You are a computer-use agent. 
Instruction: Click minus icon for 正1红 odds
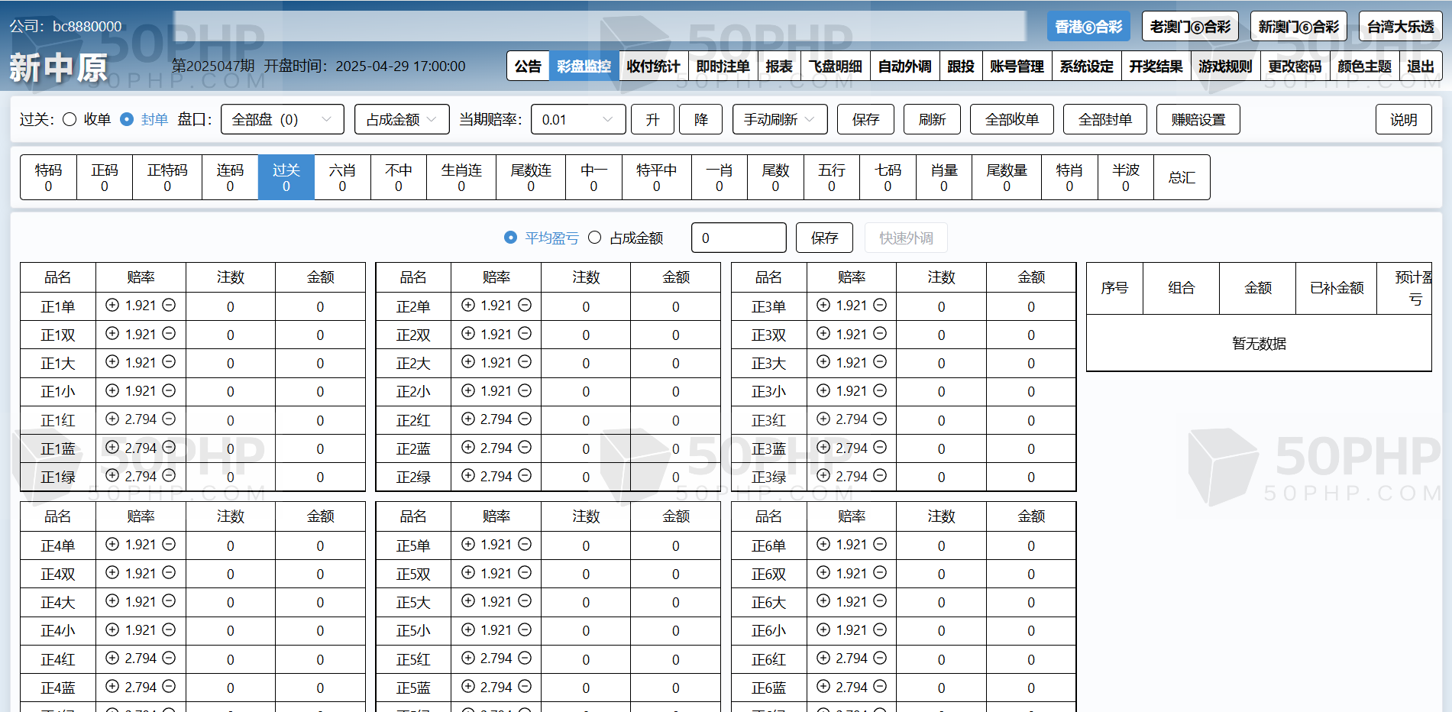click(x=169, y=419)
